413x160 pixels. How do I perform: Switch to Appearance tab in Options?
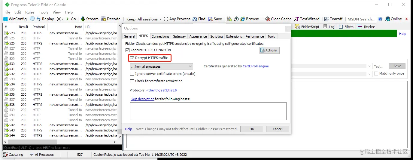coord(198,36)
